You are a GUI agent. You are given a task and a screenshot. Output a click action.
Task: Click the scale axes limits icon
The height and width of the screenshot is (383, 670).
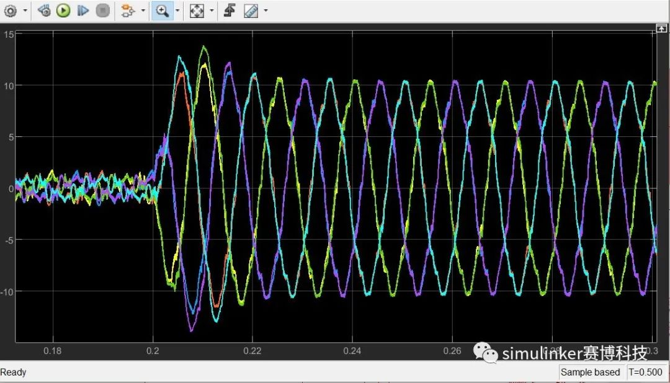197,11
